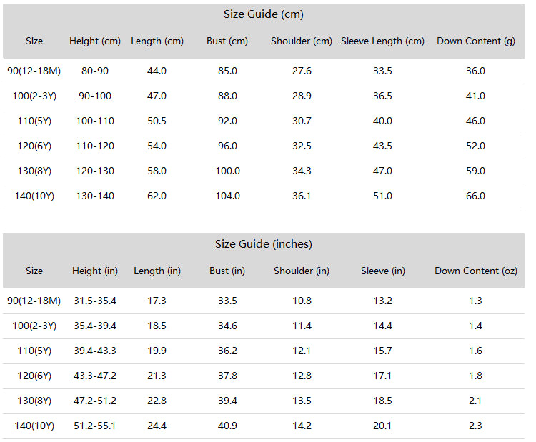
Task: Click bust value 100.0 for size 130(8Y)
Action: click(227, 171)
